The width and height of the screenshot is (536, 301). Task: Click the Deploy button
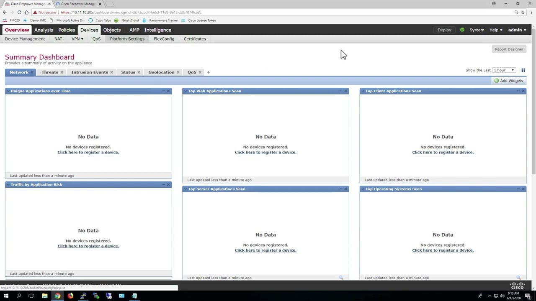pyautogui.click(x=444, y=30)
